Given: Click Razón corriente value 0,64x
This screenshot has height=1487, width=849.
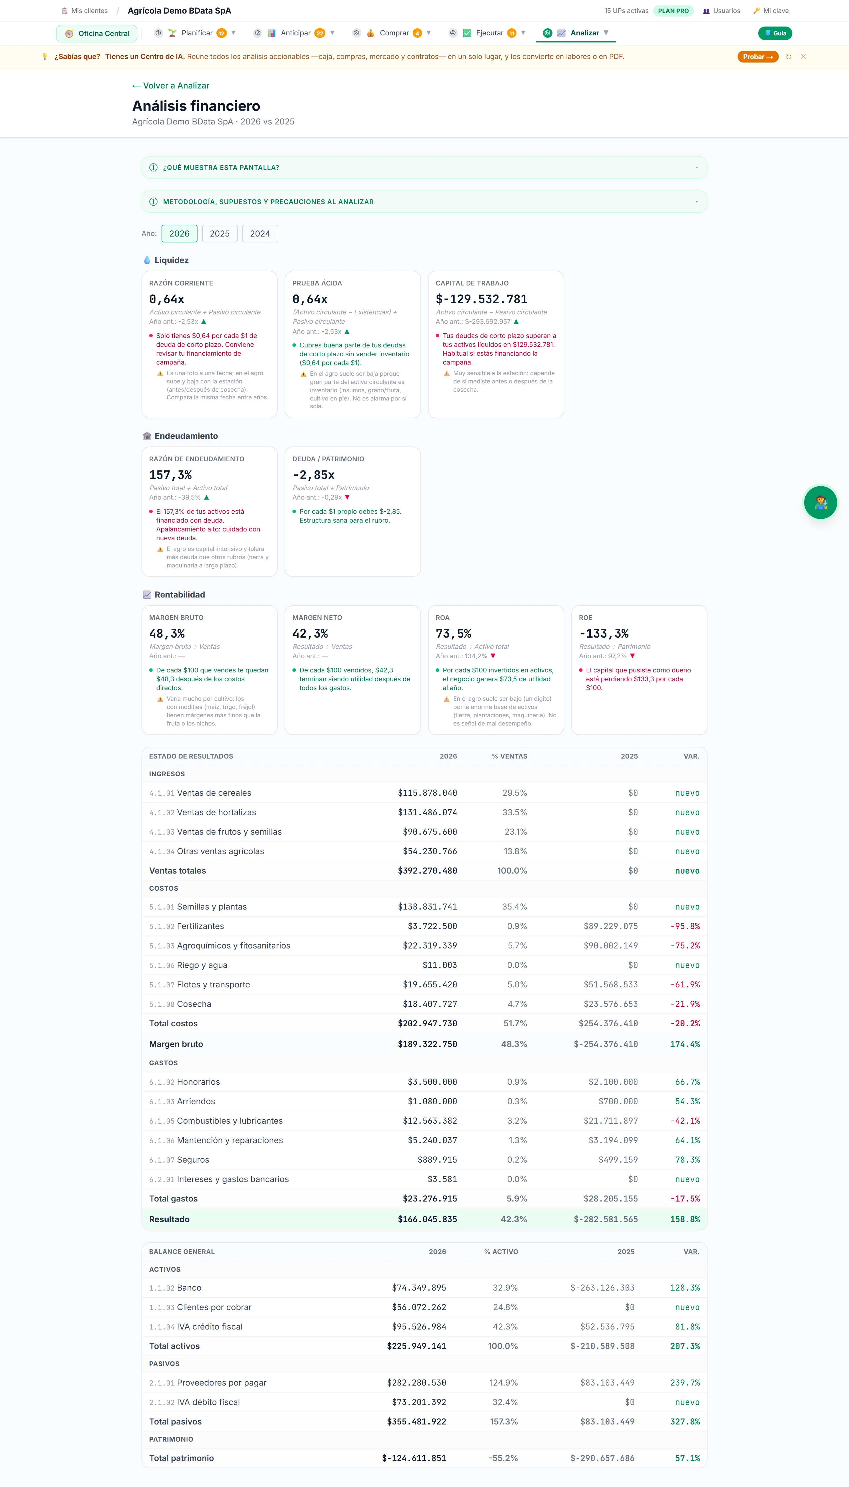Looking at the screenshot, I should (x=167, y=299).
